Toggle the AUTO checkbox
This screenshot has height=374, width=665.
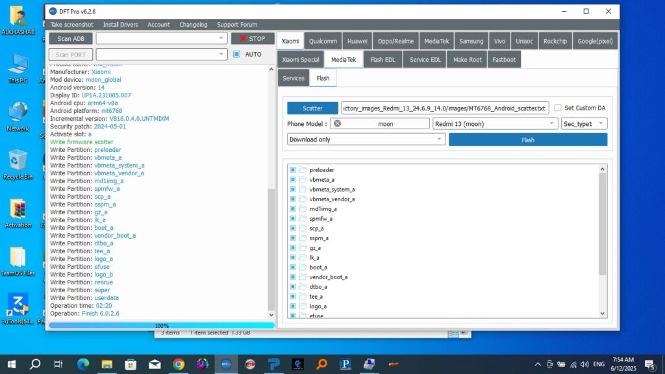[x=237, y=55]
